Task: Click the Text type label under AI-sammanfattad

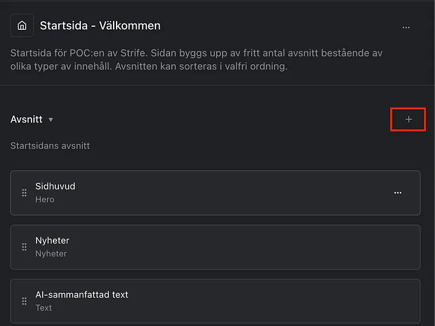Action: (x=44, y=308)
